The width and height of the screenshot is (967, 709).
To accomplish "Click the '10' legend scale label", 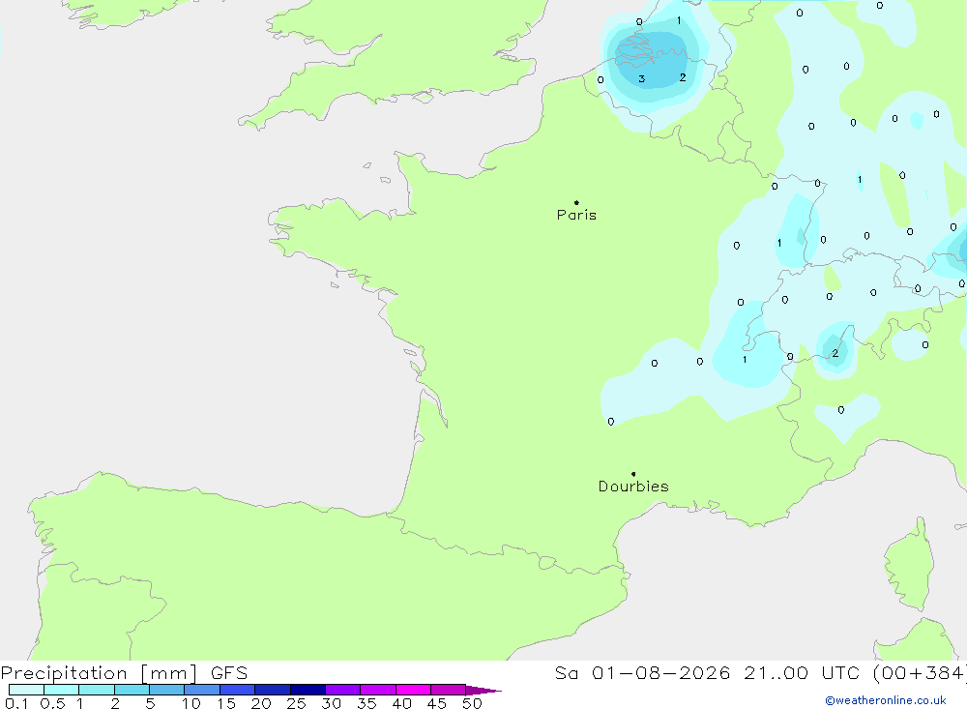I will [x=191, y=703].
